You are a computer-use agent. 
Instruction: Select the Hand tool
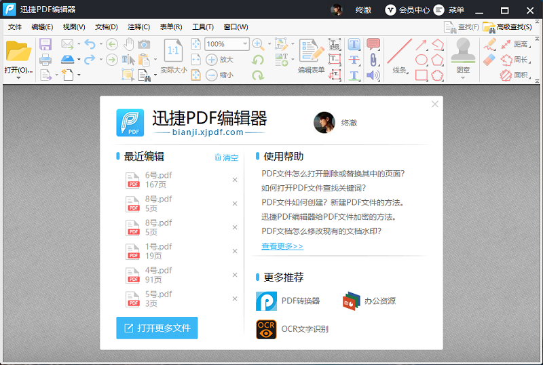coord(129,44)
